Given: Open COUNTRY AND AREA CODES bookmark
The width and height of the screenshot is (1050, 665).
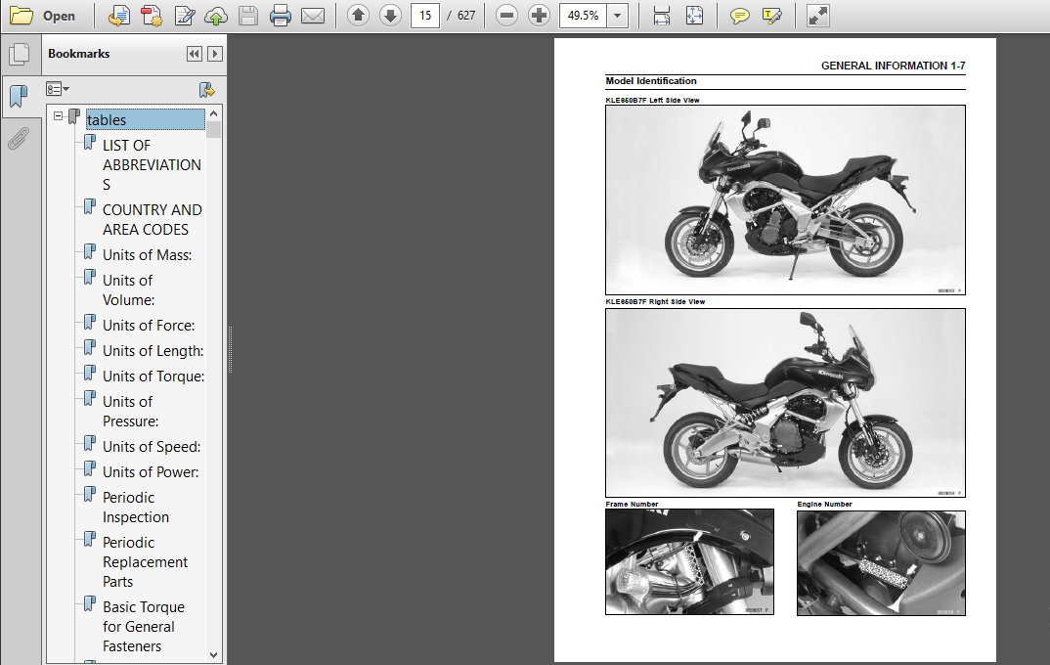Looking at the screenshot, I should pyautogui.click(x=152, y=220).
